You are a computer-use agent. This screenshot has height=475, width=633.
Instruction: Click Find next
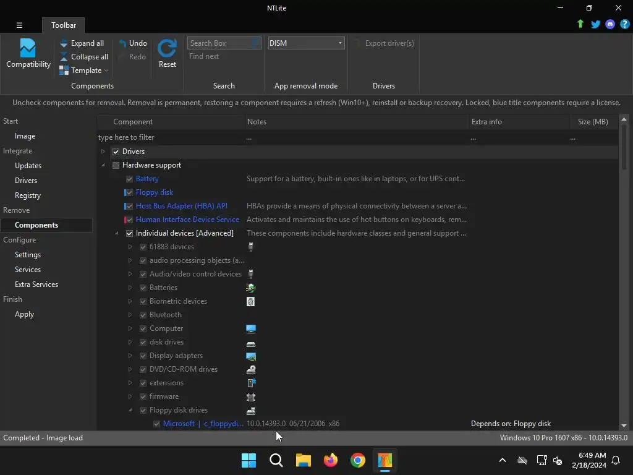(204, 56)
